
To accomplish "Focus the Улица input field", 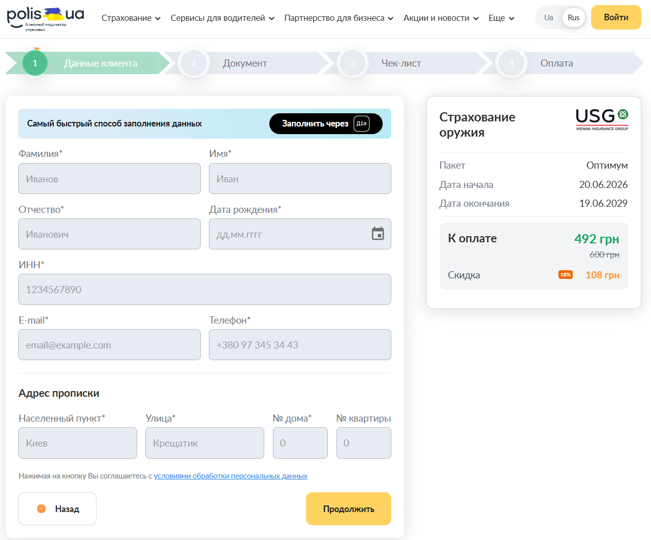I will 205,443.
